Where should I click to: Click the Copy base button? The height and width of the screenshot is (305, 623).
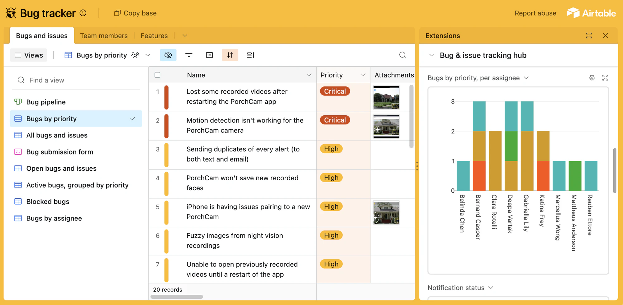click(x=136, y=13)
